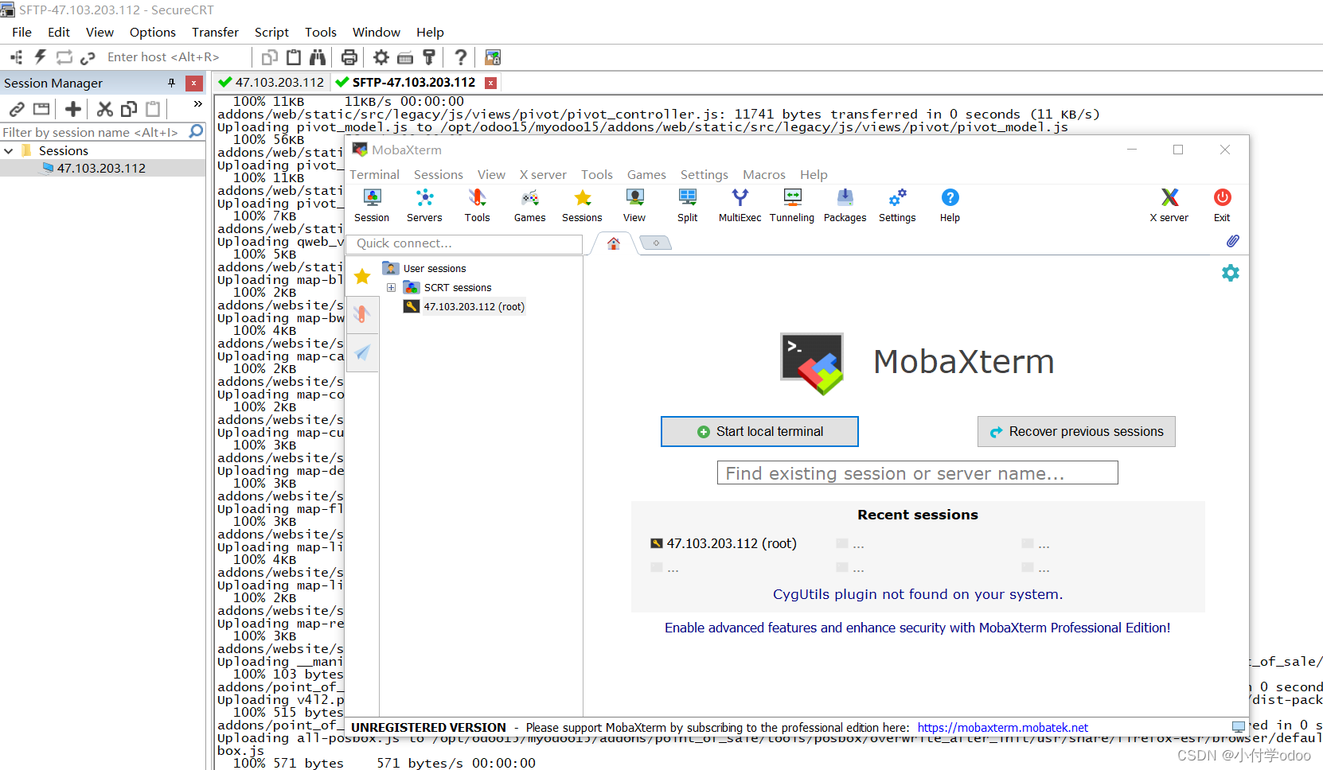This screenshot has width=1323, height=770.
Task: Expand the SCRT sessions tree node
Action: point(391,287)
